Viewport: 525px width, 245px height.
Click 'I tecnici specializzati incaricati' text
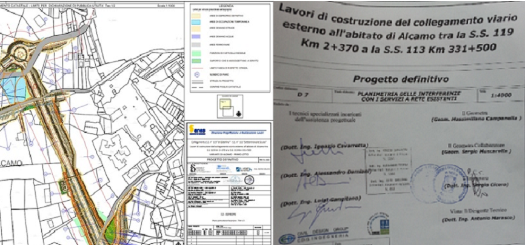click(x=324, y=114)
